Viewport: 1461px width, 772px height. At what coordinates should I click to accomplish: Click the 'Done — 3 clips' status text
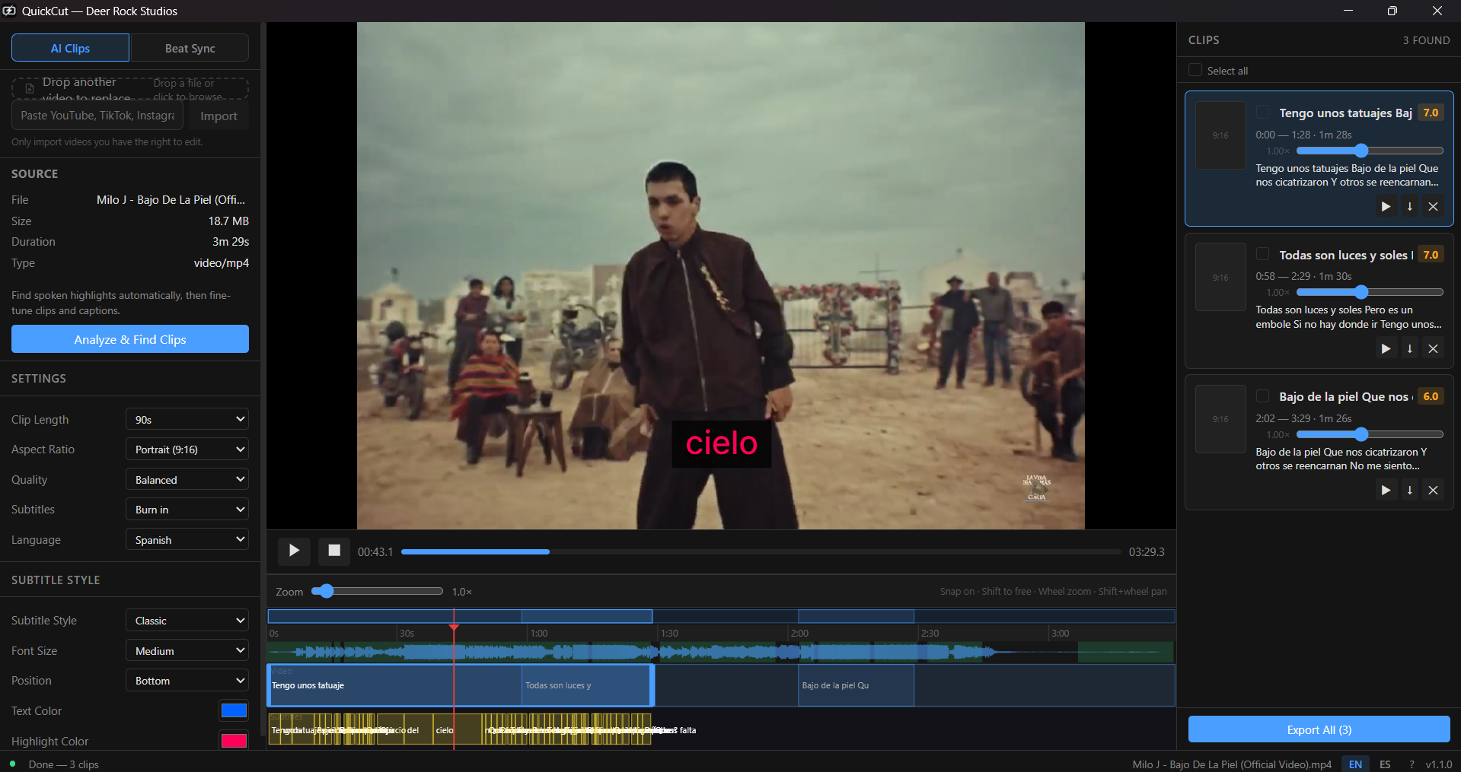(64, 764)
